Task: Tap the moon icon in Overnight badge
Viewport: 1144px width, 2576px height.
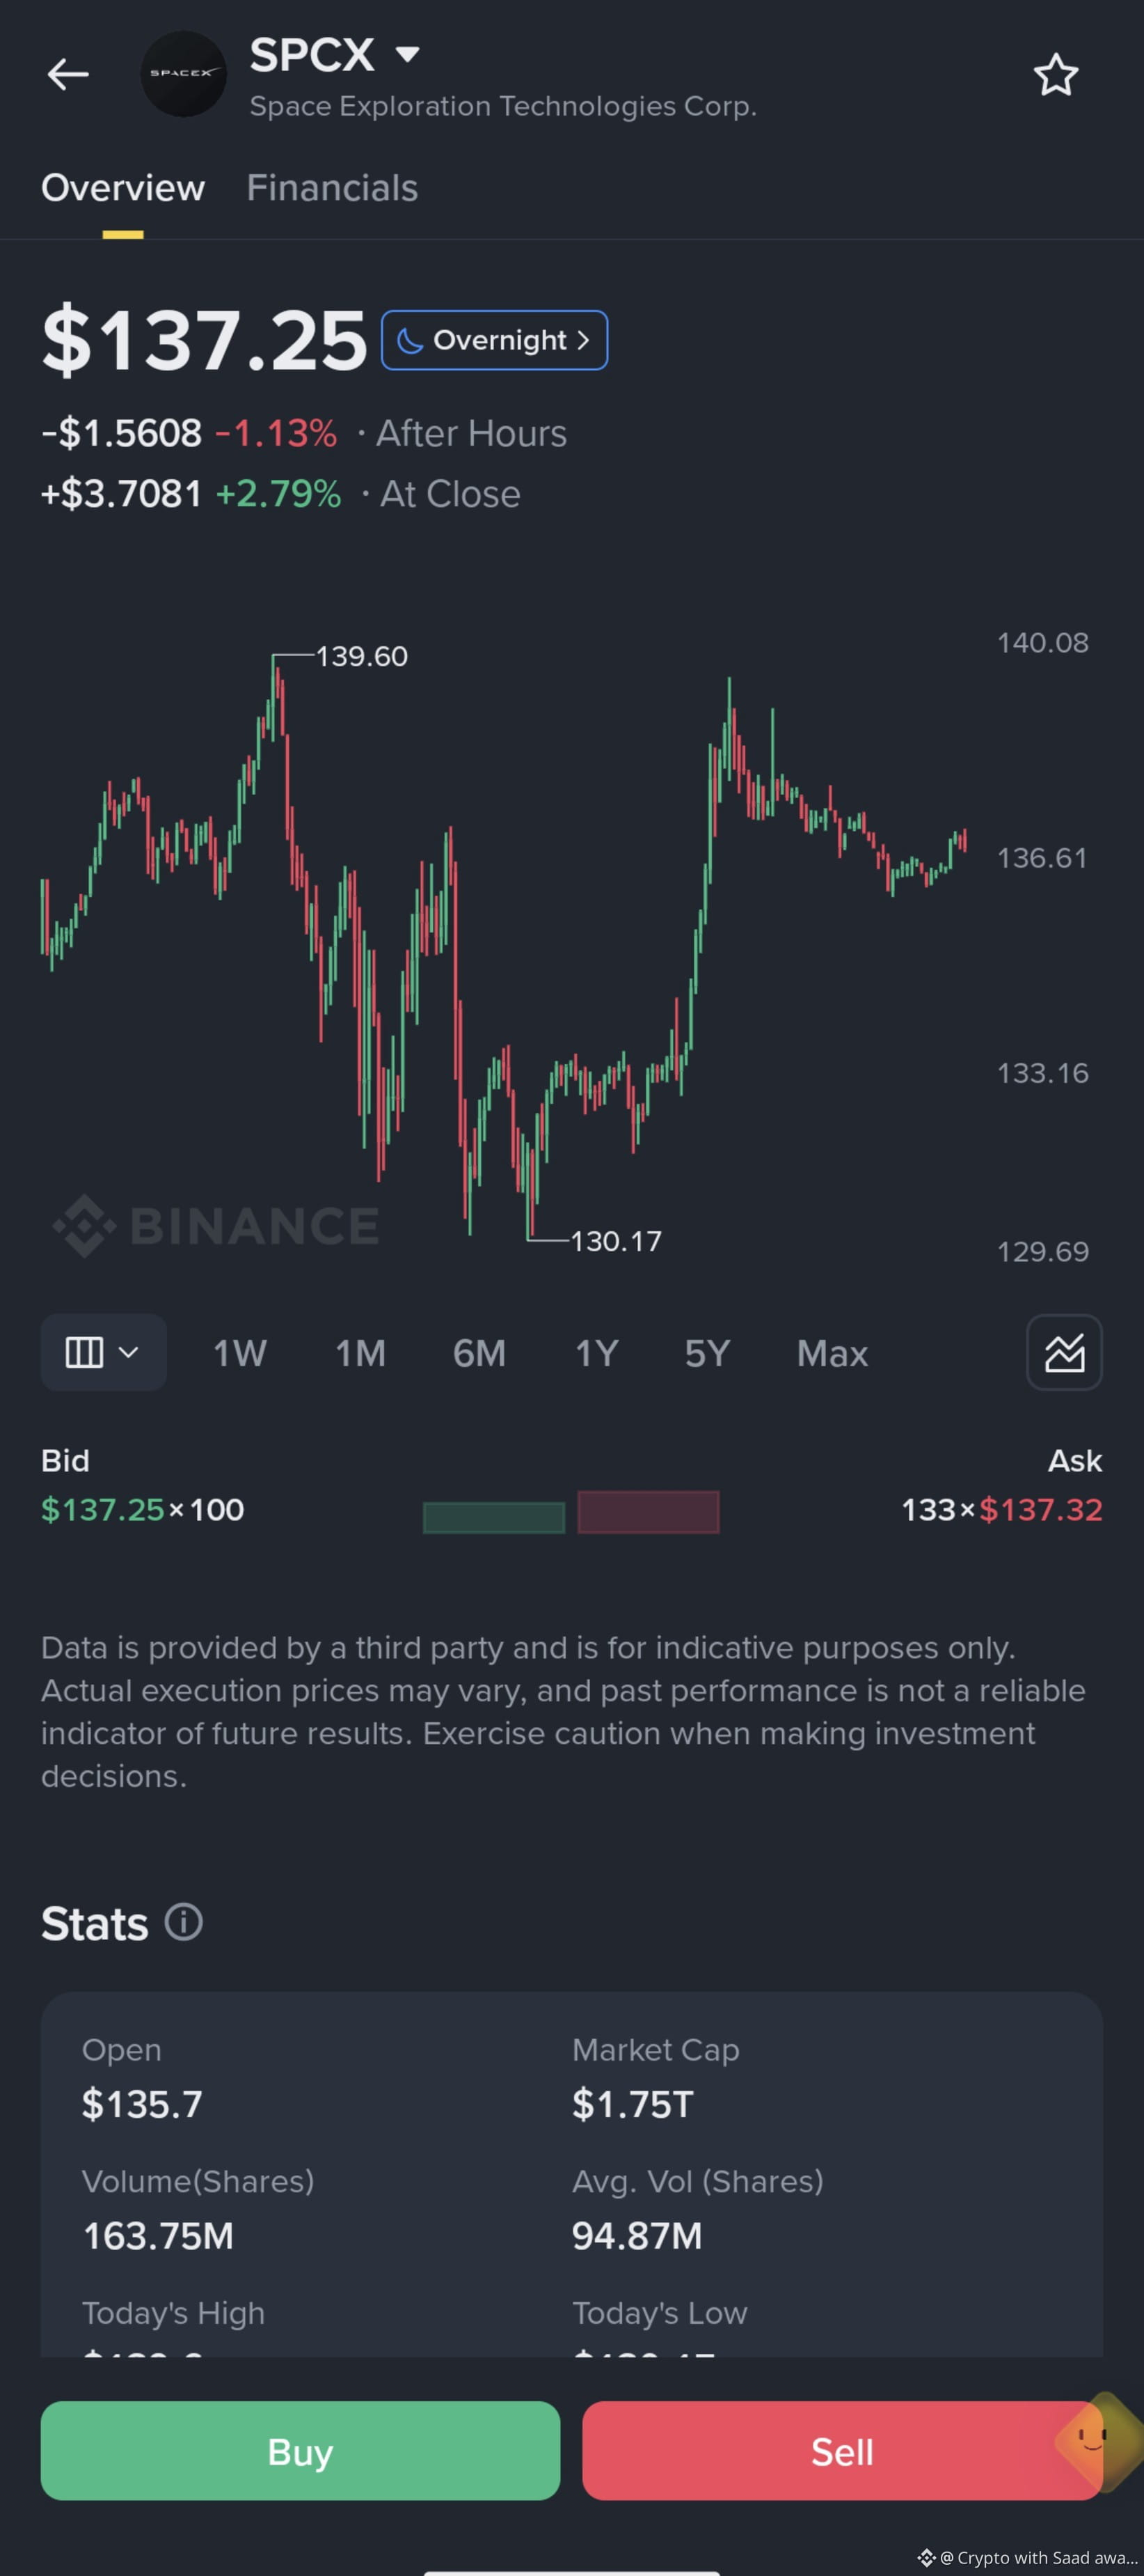Action: coord(410,341)
